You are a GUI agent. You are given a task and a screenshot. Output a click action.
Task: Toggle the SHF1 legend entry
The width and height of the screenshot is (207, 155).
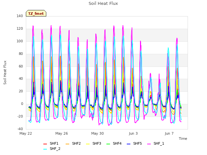tap(51, 143)
